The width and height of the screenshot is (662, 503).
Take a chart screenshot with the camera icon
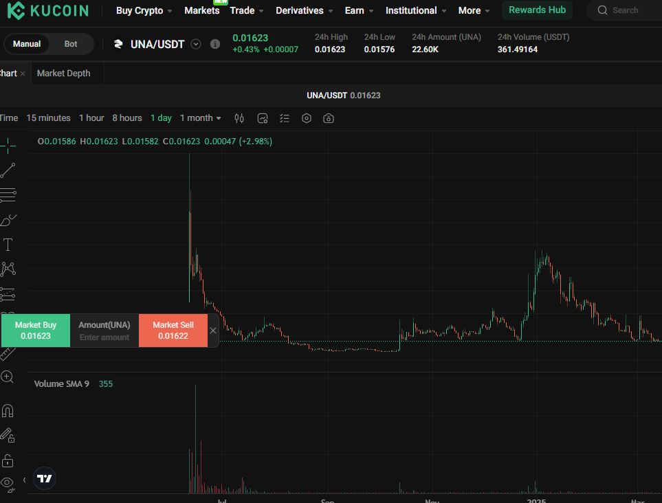point(328,118)
